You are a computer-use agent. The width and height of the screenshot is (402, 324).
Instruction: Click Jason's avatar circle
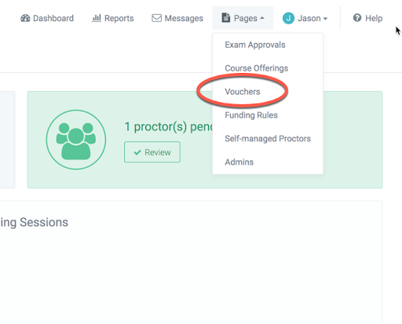(288, 18)
